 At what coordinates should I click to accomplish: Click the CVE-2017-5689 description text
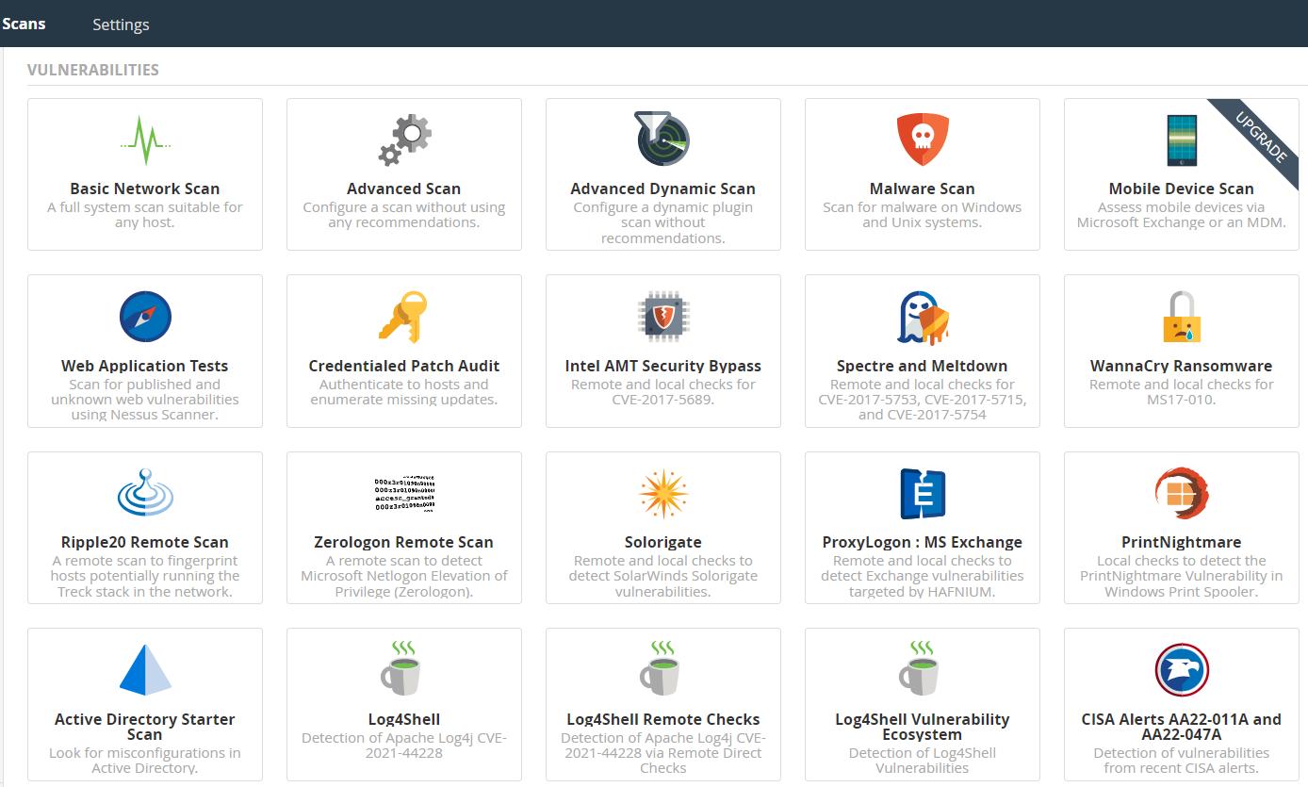(x=663, y=392)
